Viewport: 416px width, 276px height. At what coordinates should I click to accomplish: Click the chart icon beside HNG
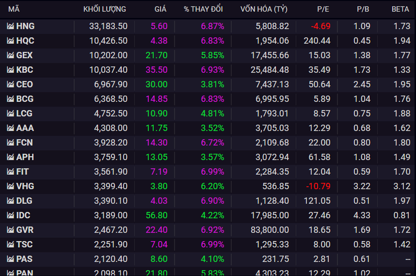[10, 26]
